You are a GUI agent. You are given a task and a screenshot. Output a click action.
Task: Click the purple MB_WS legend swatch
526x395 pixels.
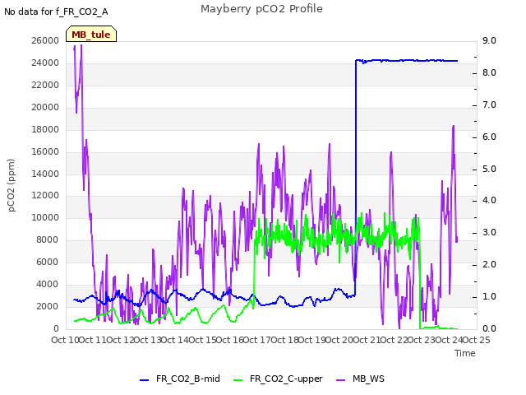coord(340,380)
